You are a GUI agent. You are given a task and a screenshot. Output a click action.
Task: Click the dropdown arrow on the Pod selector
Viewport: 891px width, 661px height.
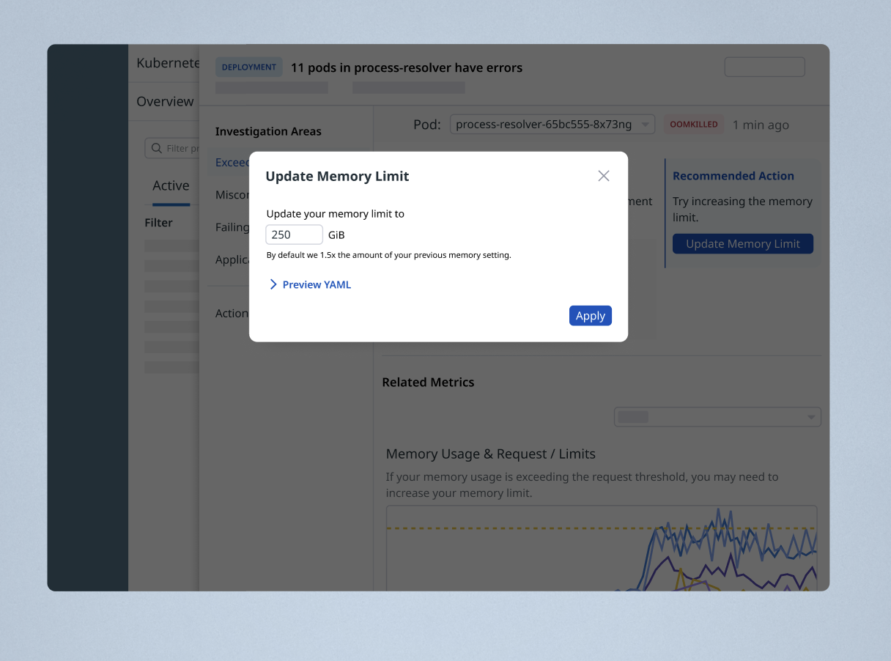click(x=643, y=124)
